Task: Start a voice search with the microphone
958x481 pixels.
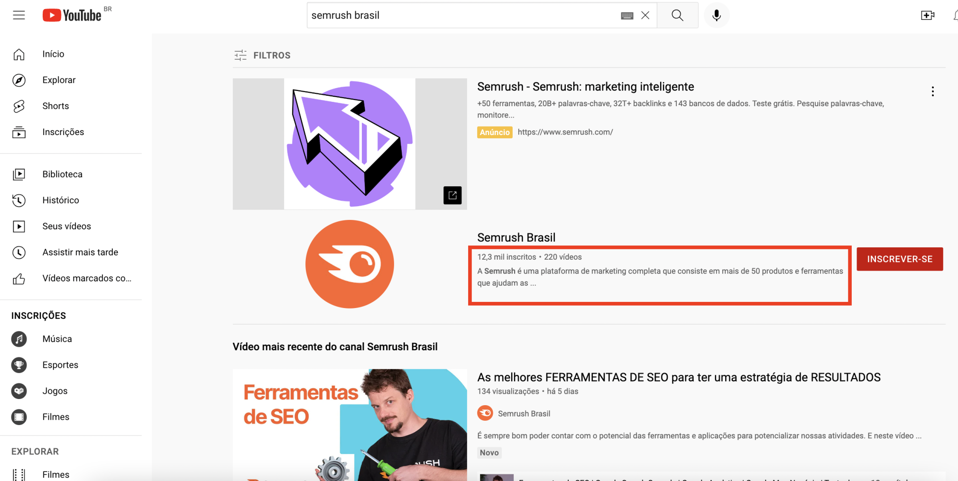Action: (716, 15)
